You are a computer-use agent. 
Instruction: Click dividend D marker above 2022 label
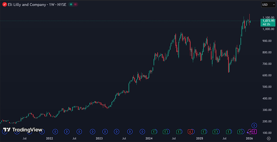55,131
